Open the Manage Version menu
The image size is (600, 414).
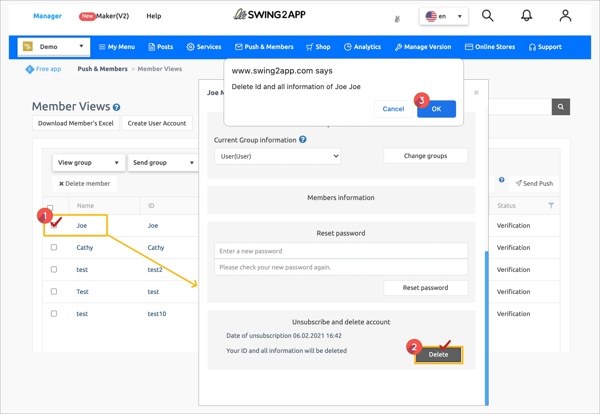point(423,47)
